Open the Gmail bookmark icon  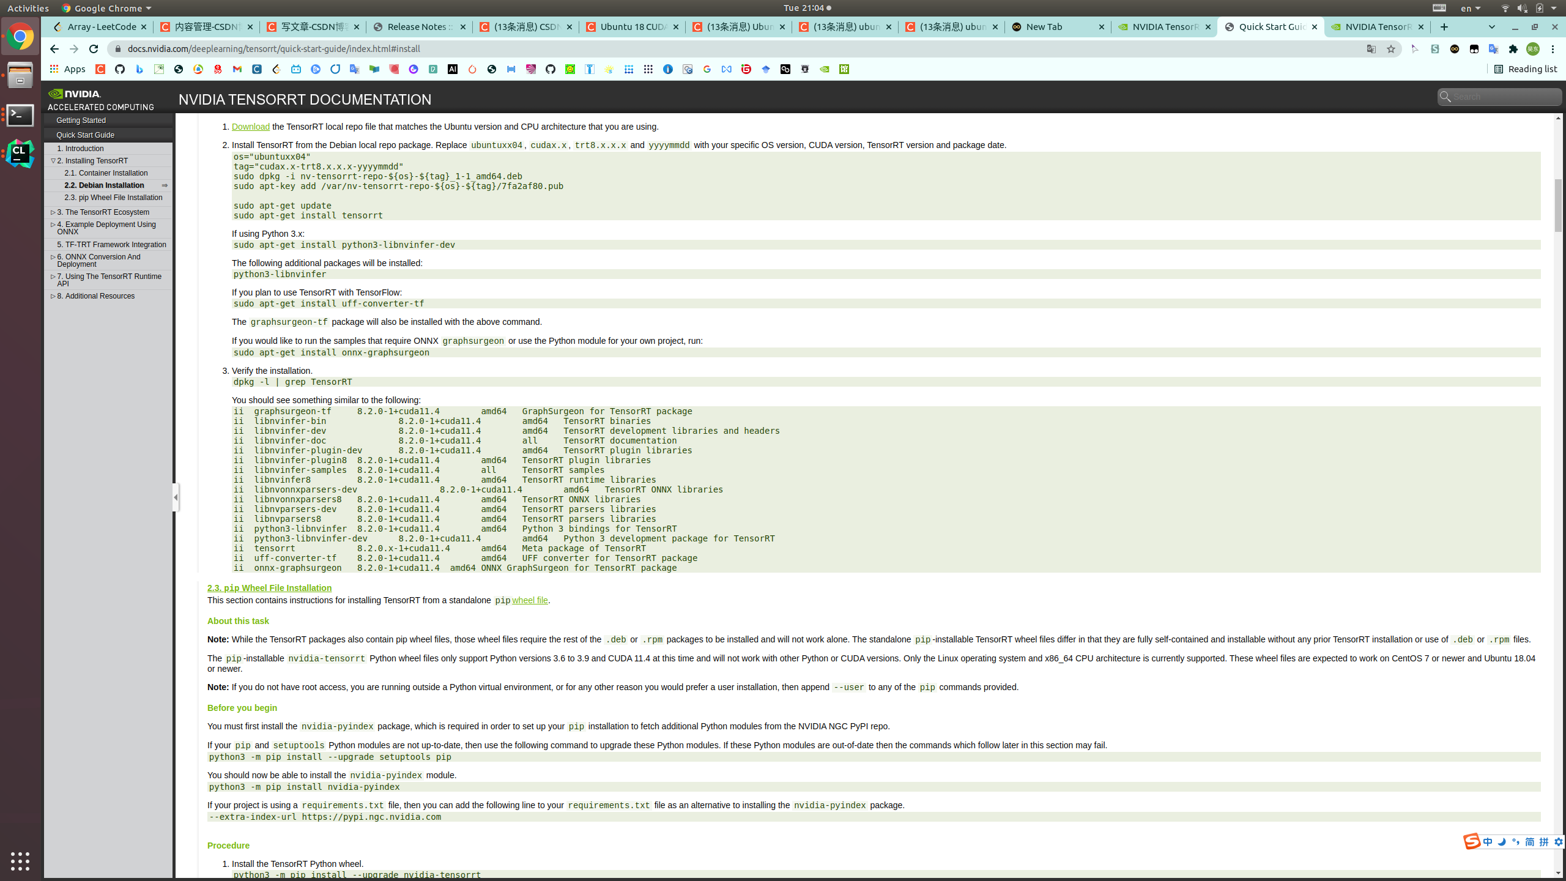(237, 69)
